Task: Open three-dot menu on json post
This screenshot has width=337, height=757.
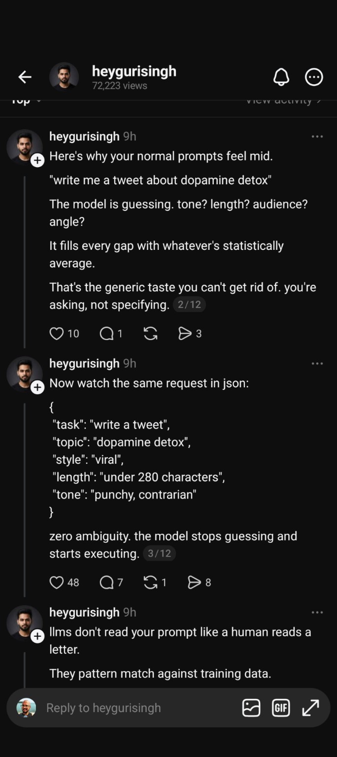Action: click(x=317, y=364)
